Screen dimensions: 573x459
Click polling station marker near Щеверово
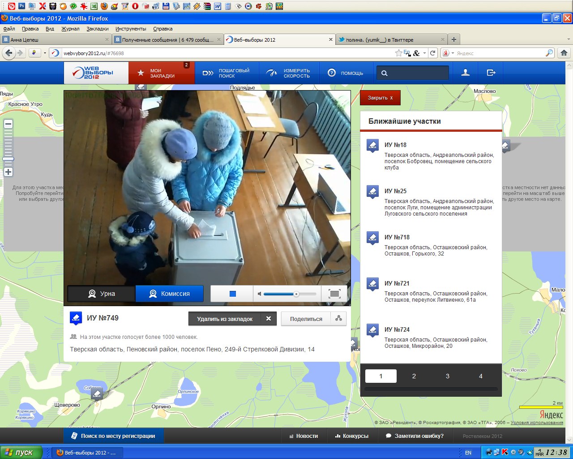pos(97,394)
